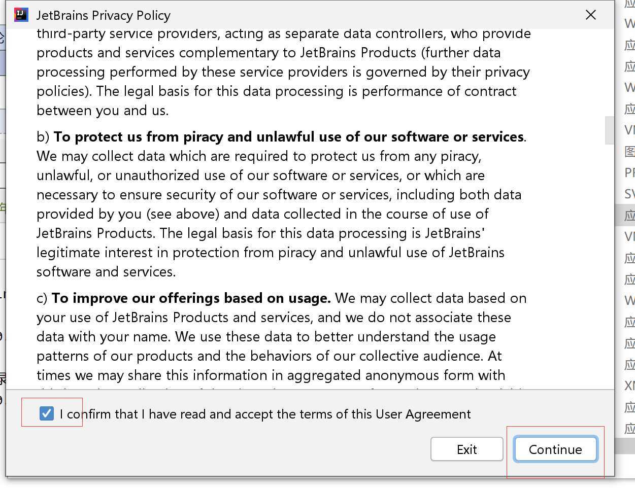The height and width of the screenshot is (488, 635).
Task: Click the 'JetBrains Privacy Policy' window title
Action: (103, 16)
